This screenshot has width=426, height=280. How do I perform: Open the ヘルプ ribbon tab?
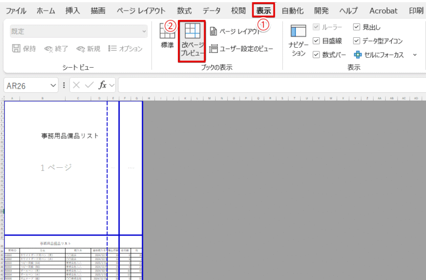(348, 11)
